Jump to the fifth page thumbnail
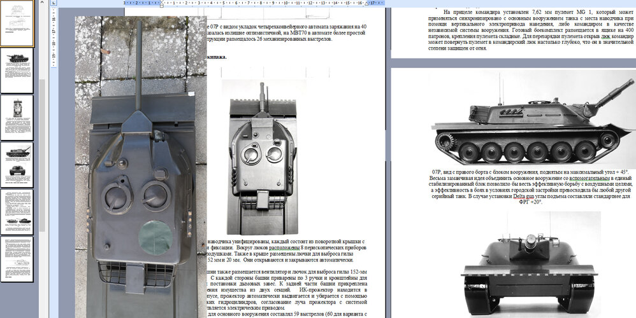 17,212
